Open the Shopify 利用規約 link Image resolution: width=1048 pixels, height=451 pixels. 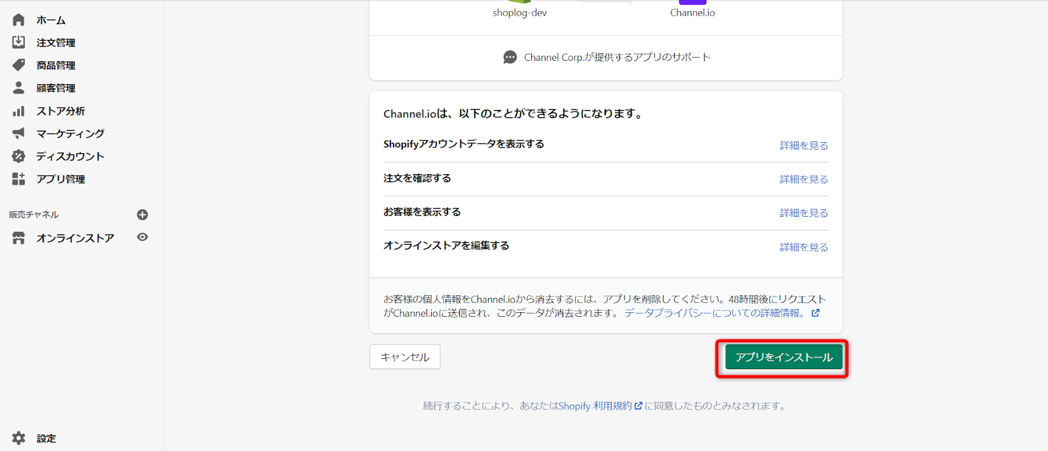[595, 406]
